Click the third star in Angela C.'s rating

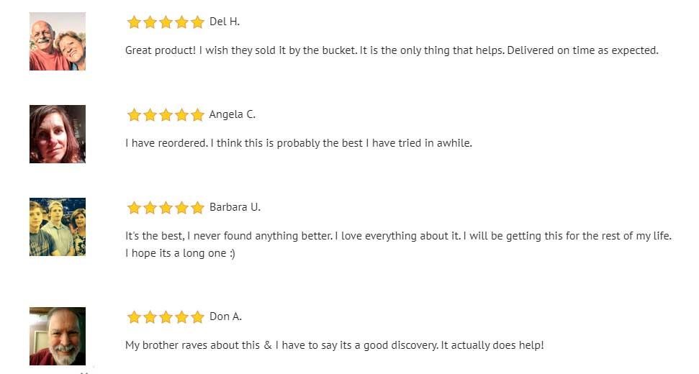point(166,115)
